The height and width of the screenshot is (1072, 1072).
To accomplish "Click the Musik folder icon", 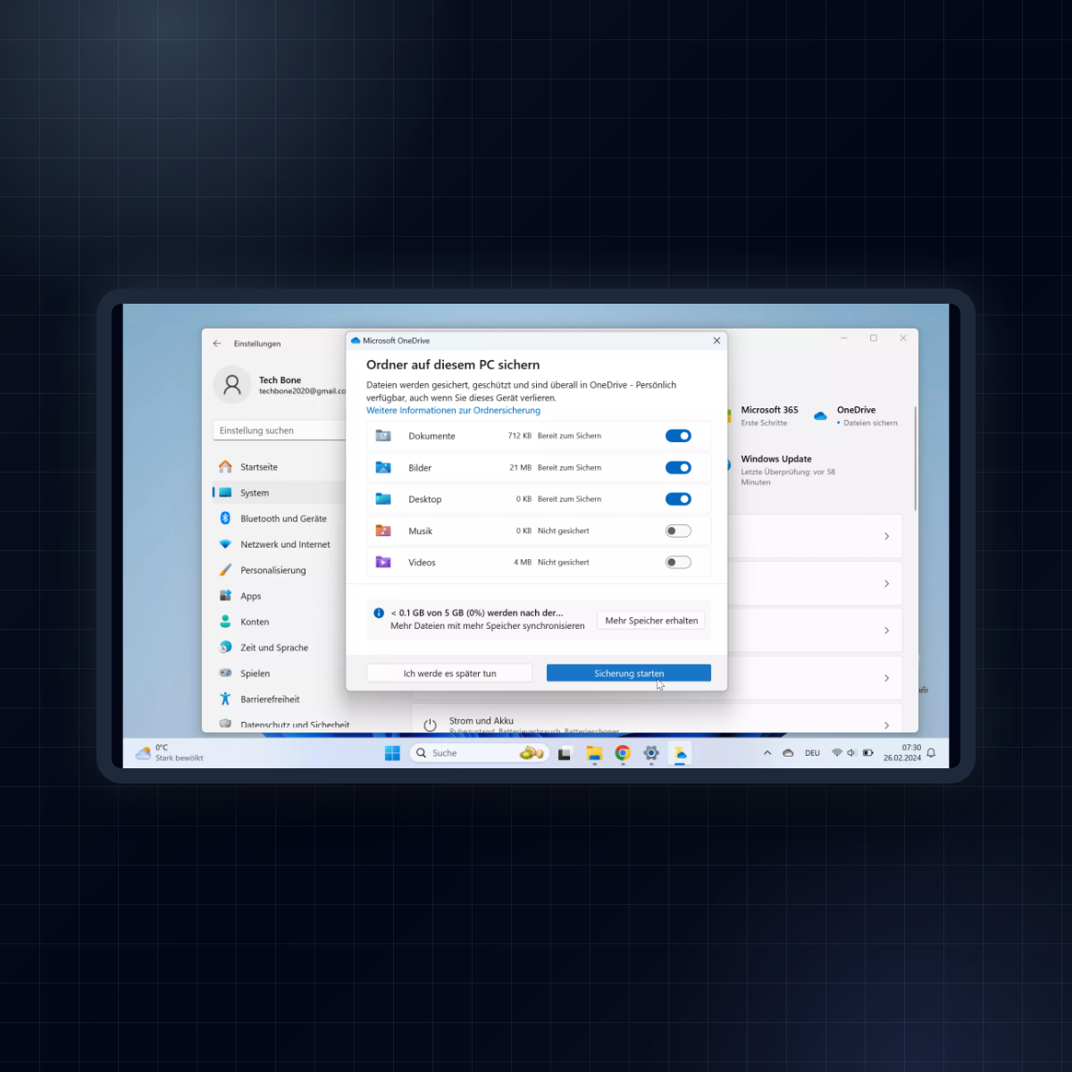I will pyautogui.click(x=383, y=531).
